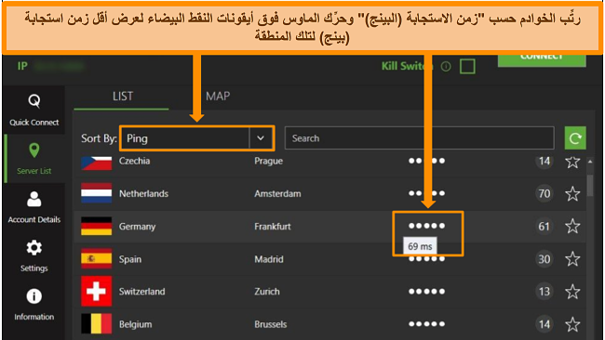The width and height of the screenshot is (605, 340).
Task: Click Belgium's ping dots indicator
Action: (x=426, y=324)
